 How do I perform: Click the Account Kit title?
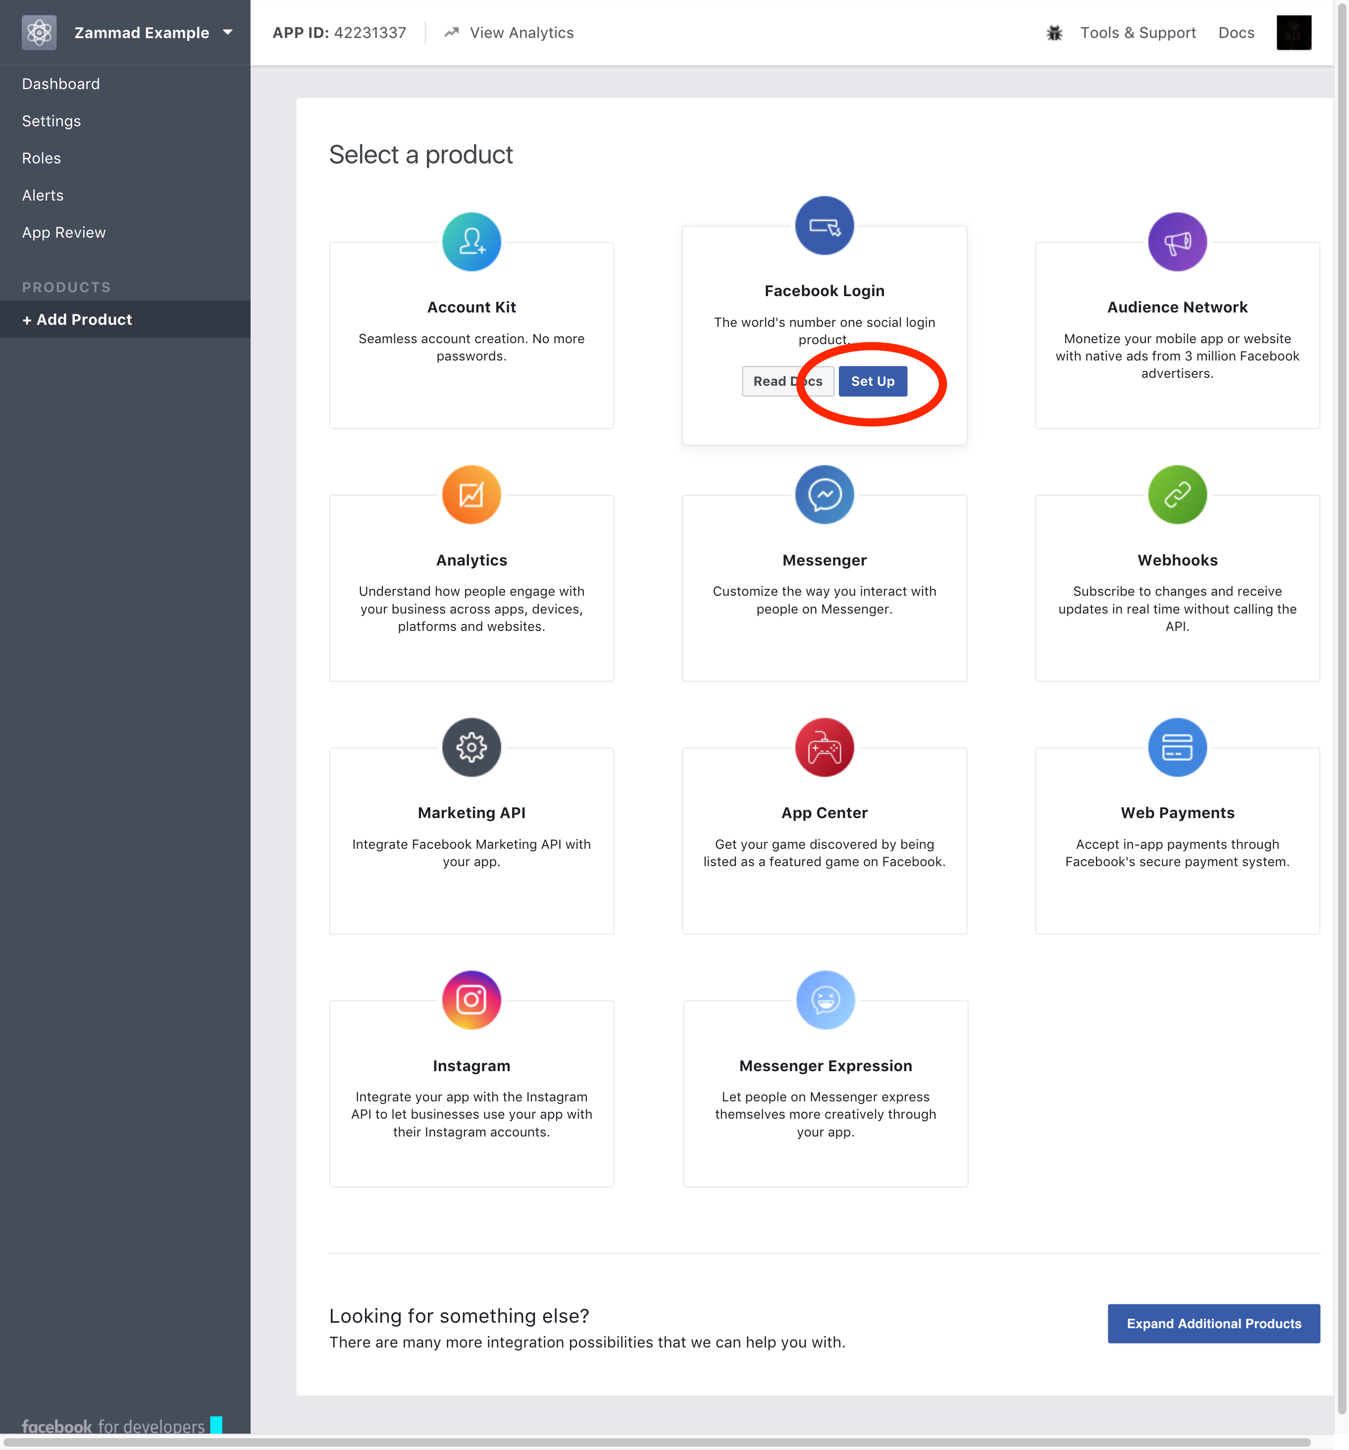(471, 307)
